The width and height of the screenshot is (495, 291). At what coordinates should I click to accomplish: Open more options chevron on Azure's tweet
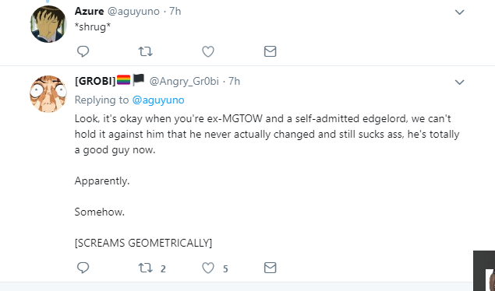point(460,12)
